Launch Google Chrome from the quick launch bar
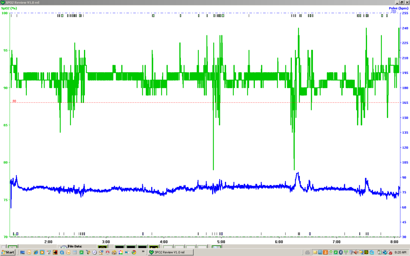This screenshot has height=256, width=410. 134,252
